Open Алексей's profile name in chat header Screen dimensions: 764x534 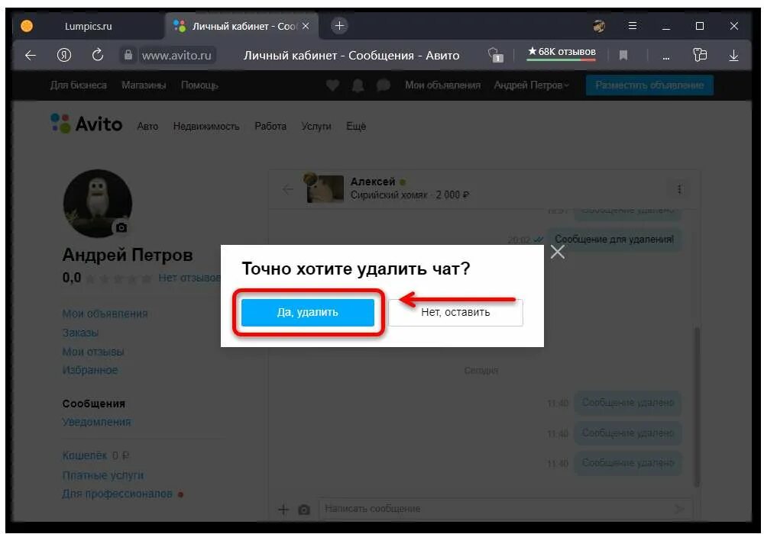(373, 182)
